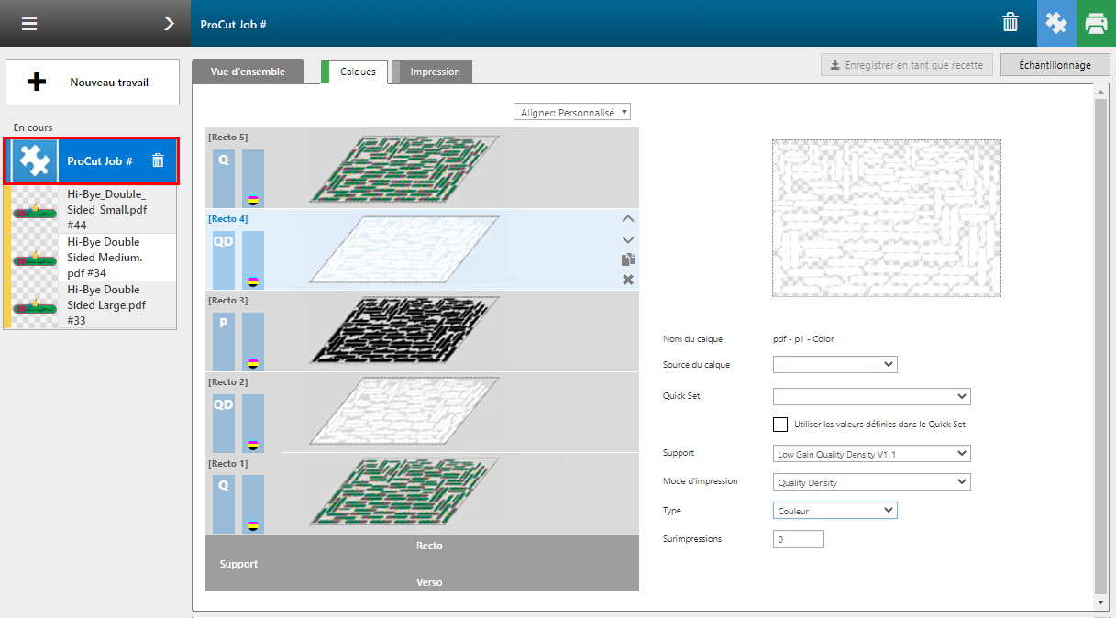Move Recto 4 layer up
The image size is (1116, 618).
click(628, 219)
